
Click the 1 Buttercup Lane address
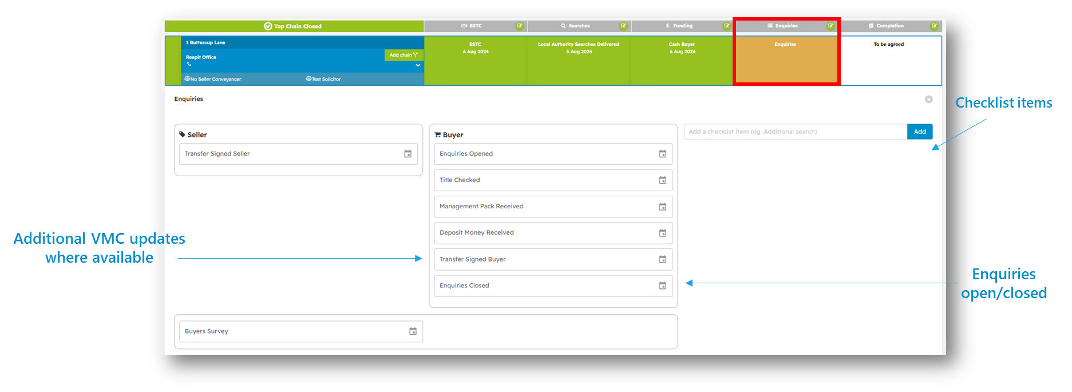coord(205,42)
